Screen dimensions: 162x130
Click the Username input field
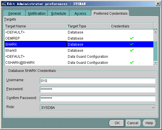[x=98, y=81]
